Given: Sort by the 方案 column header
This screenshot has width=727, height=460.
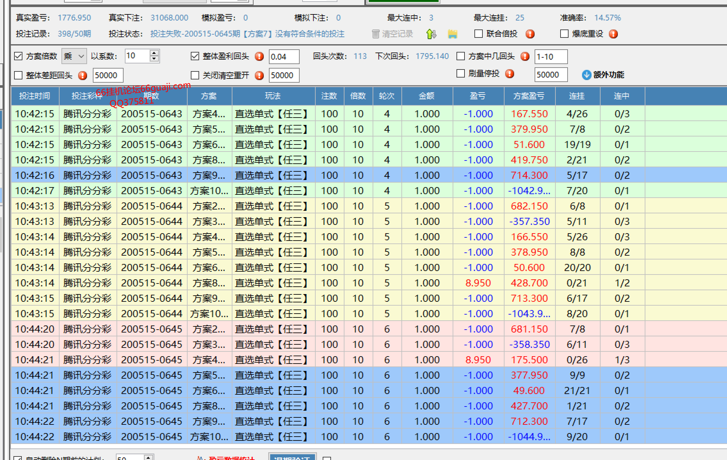Looking at the screenshot, I should [209, 96].
